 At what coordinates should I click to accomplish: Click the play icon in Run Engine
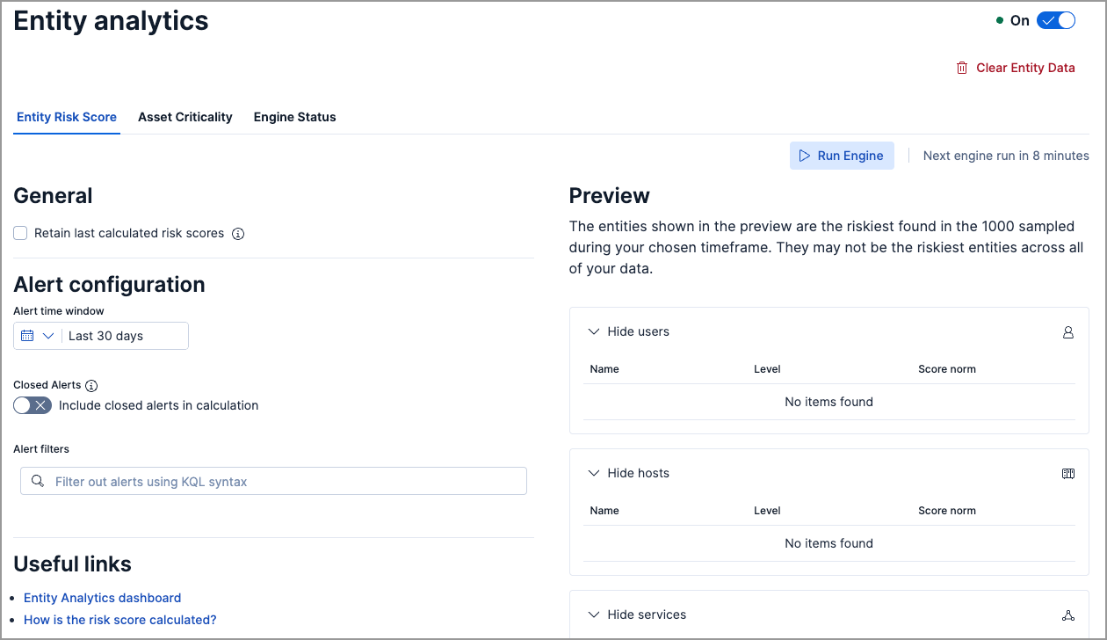tap(804, 156)
